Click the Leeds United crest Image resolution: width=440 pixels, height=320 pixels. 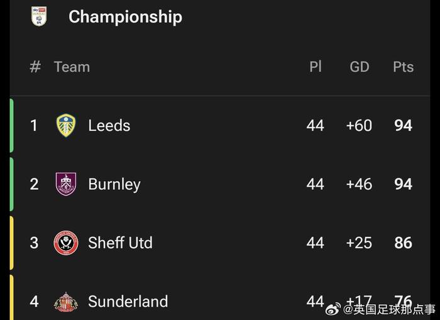pyautogui.click(x=66, y=125)
